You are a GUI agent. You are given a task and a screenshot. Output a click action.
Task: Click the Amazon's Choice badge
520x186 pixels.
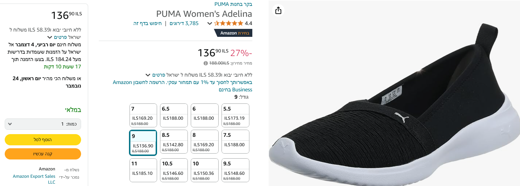234,33
